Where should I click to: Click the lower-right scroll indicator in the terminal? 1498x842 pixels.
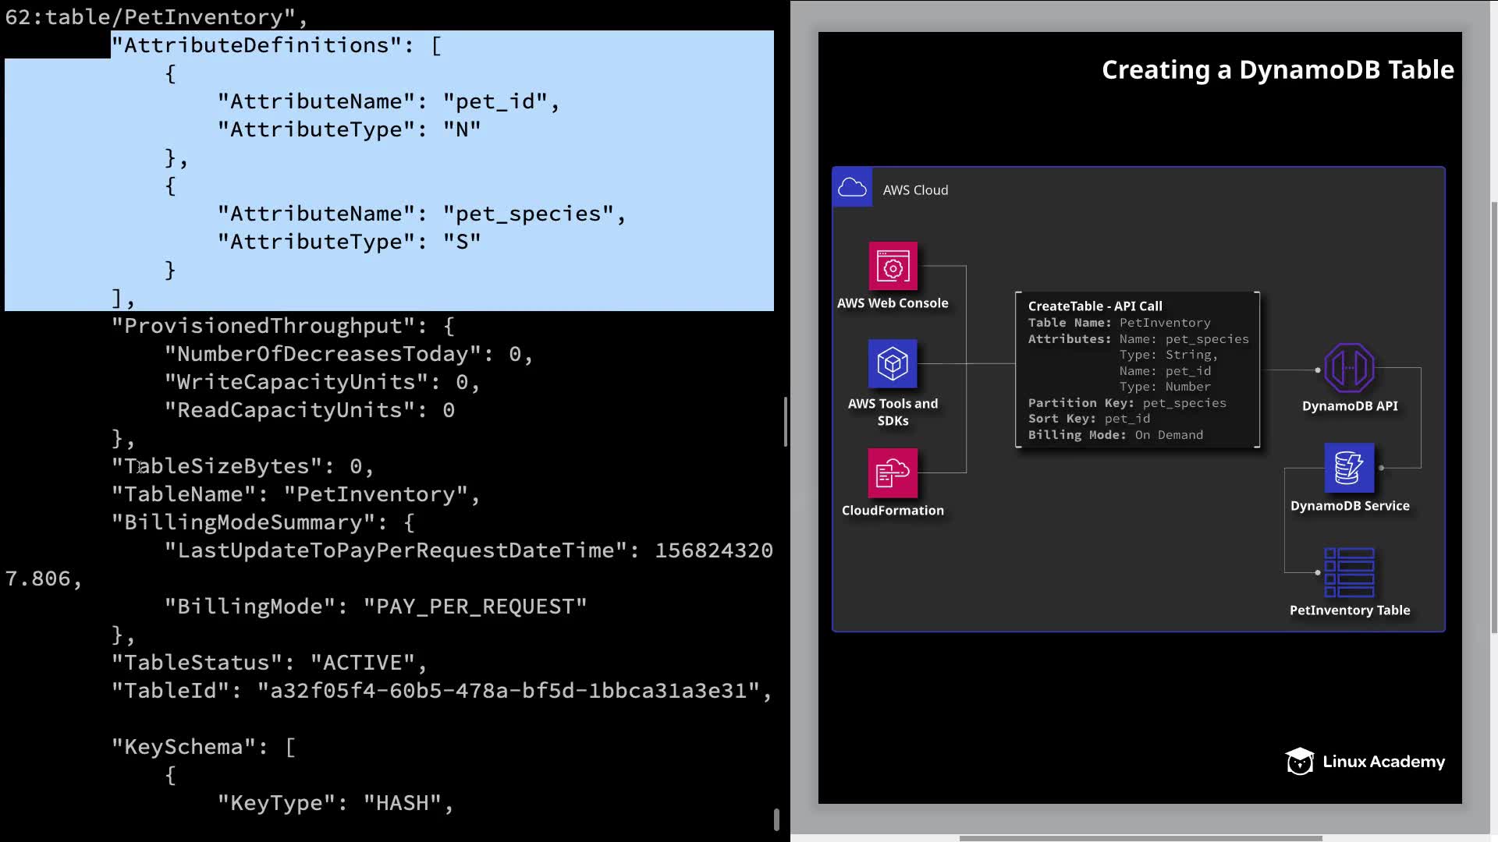click(x=776, y=819)
